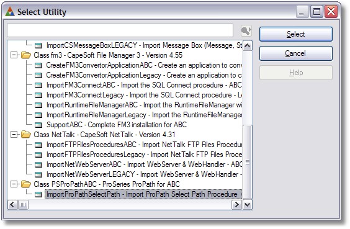Click the horizontal scrollbar right arrow
The height and width of the screenshot is (229, 350).
coord(236,204)
